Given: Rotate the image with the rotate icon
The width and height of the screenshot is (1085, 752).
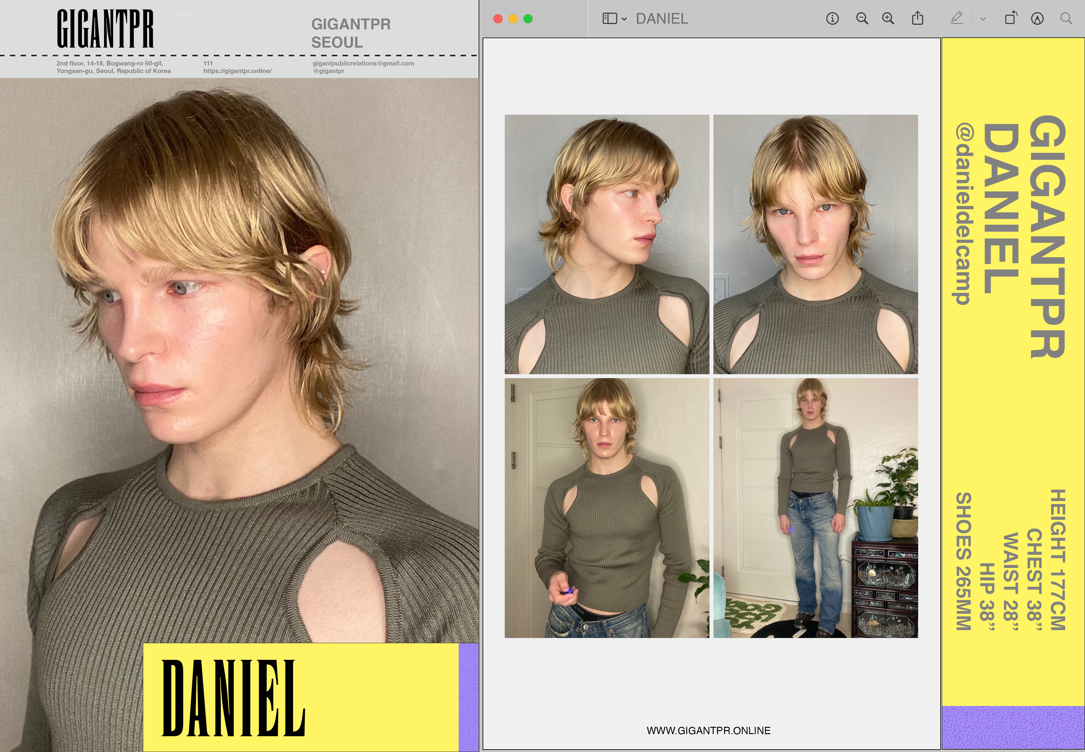Looking at the screenshot, I should (1010, 18).
